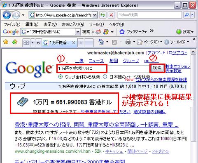Close the 1万円を香... tab
Screen dimensions: 198x163
(x=74, y=43)
